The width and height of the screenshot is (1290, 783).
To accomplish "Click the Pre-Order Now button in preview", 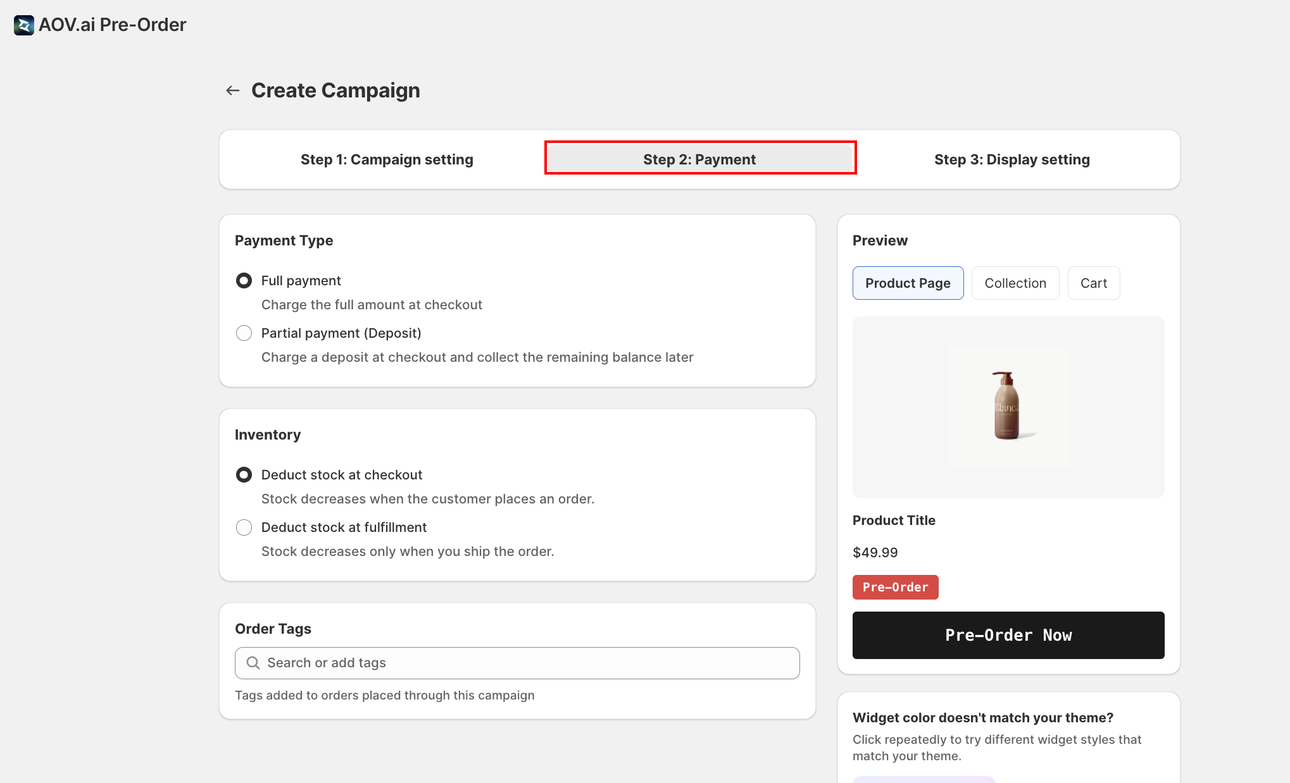I will click(1008, 635).
